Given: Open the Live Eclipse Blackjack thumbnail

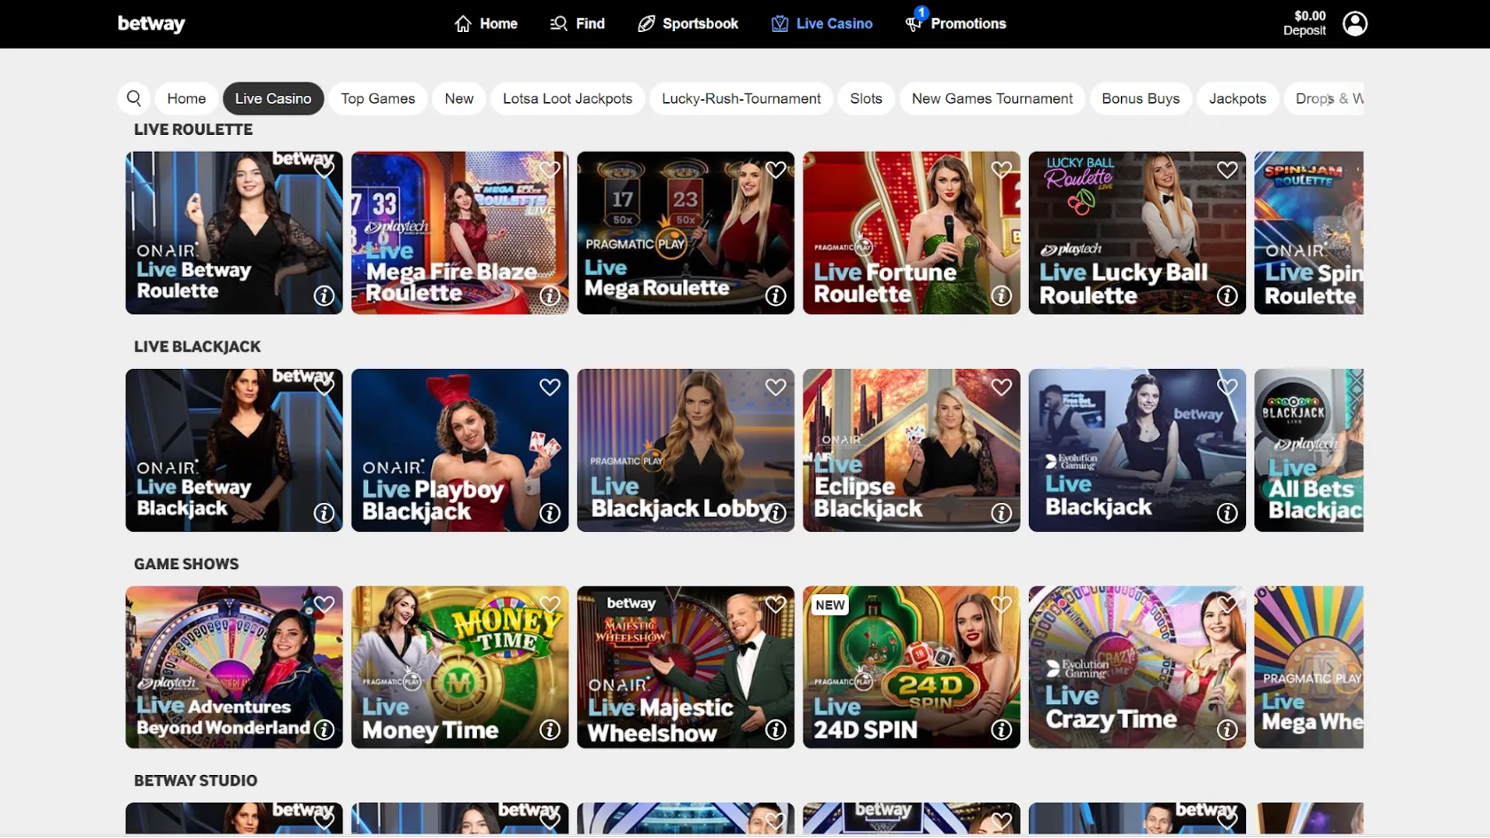Looking at the screenshot, I should click(x=911, y=450).
